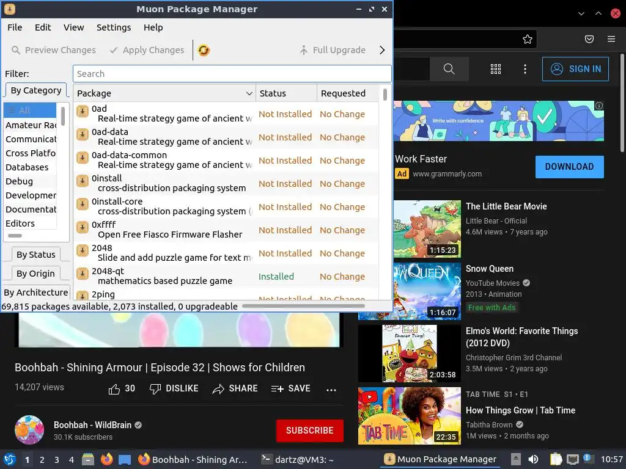Viewport: 626px width, 469px height.
Task: Expand the Muon toolbar overflow chevron
Action: 382,50
